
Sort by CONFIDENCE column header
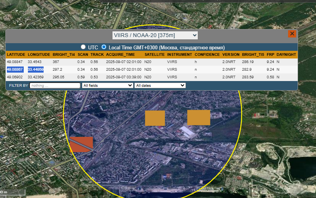pyautogui.click(x=207, y=55)
